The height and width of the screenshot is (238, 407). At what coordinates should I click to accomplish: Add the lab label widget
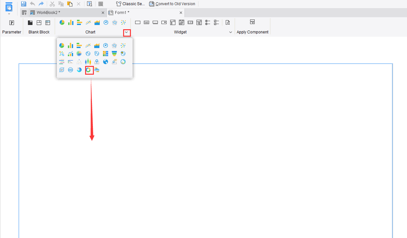(x=146, y=22)
